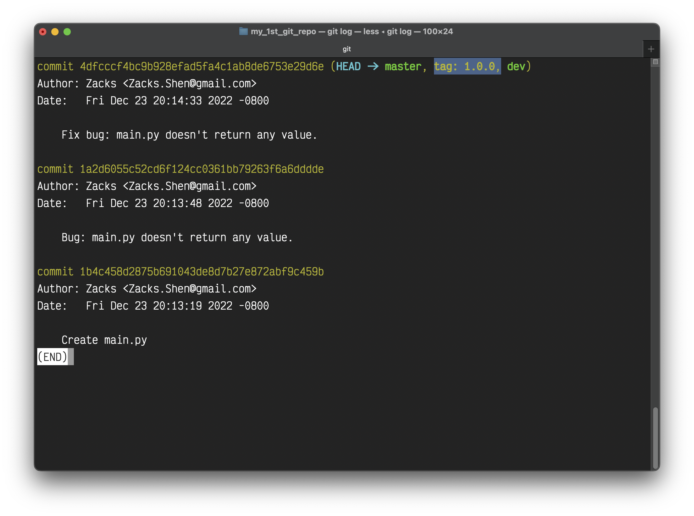Click the folder icon in title bar
The width and height of the screenshot is (694, 516).
(243, 31)
